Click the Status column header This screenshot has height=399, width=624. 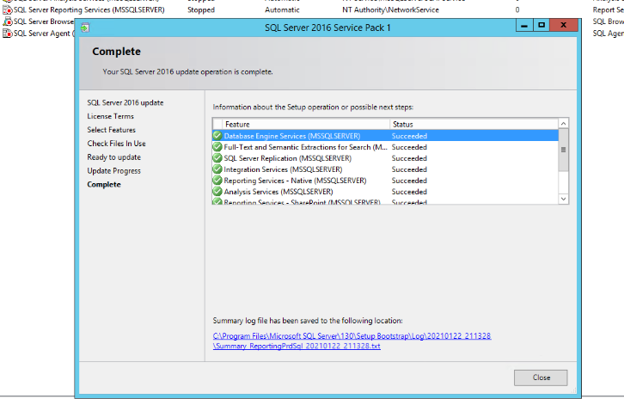click(474, 124)
